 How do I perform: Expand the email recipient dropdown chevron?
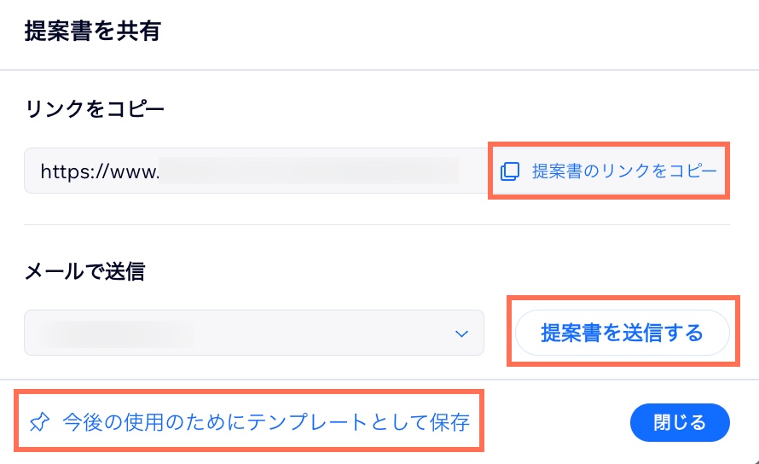click(x=461, y=333)
